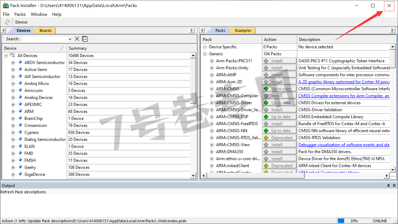Image resolution: width=398 pixels, height=224 pixels.
Task: Open the Packs menu
Action: pos(20,14)
